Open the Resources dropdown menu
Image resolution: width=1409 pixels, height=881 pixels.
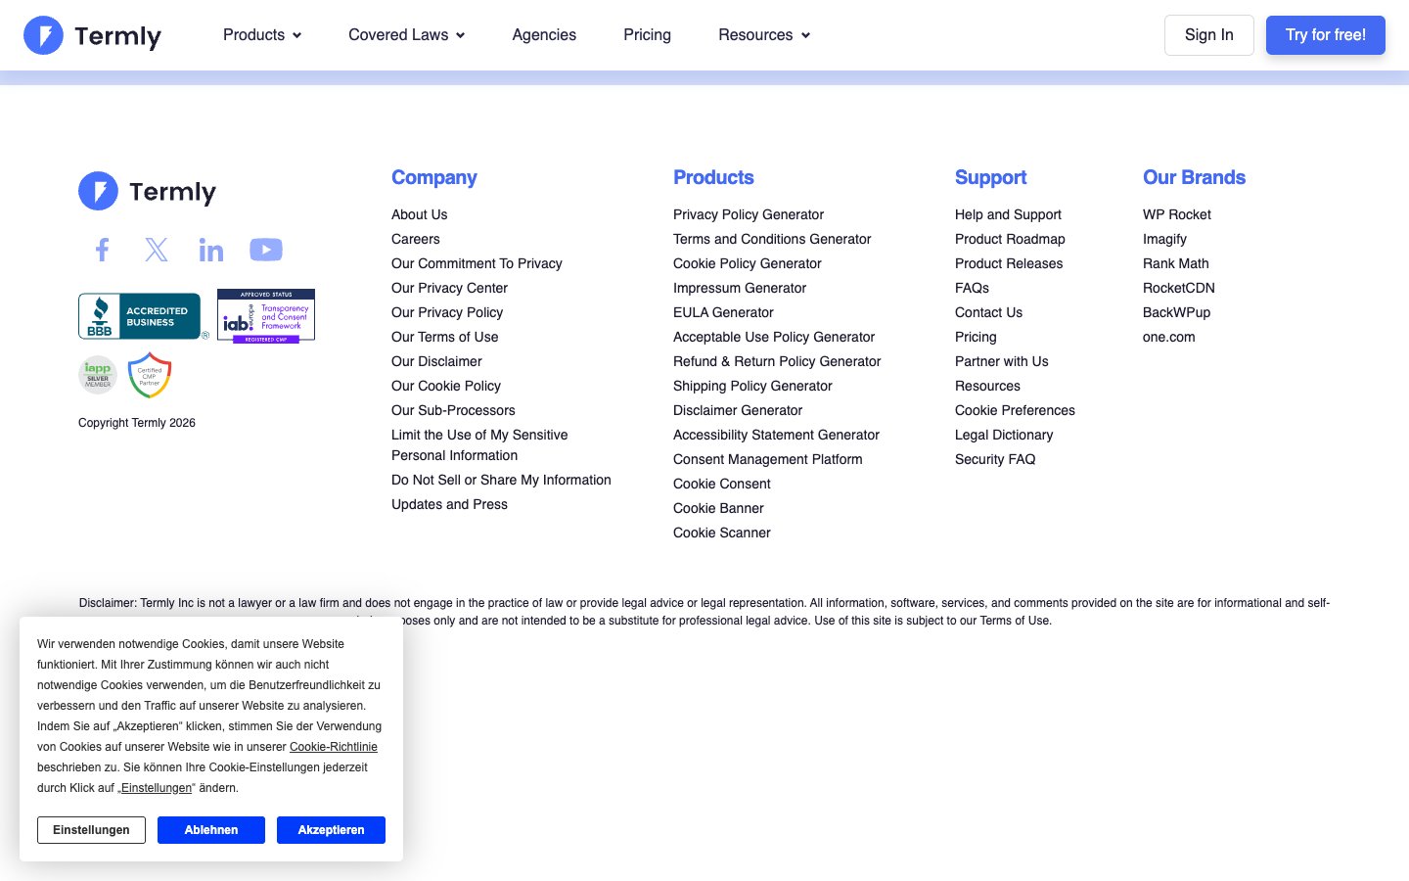(763, 35)
